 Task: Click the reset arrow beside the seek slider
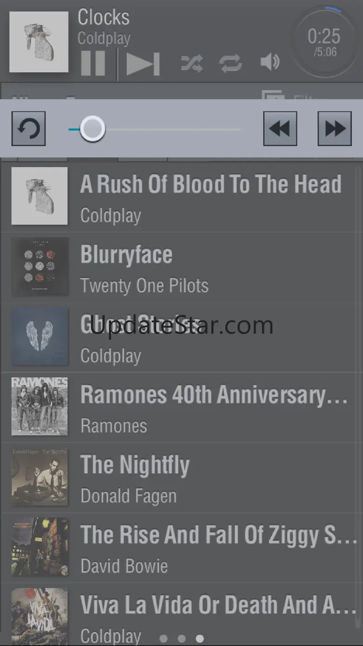click(28, 129)
